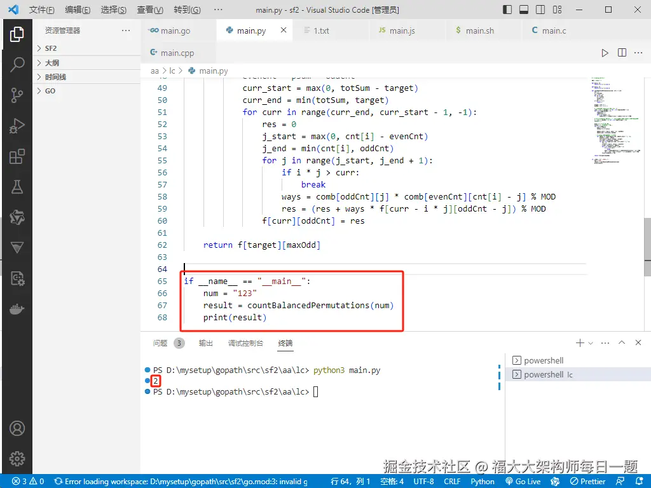Click the code minimap overview
Screen dimensions: 651x488
[616, 120]
